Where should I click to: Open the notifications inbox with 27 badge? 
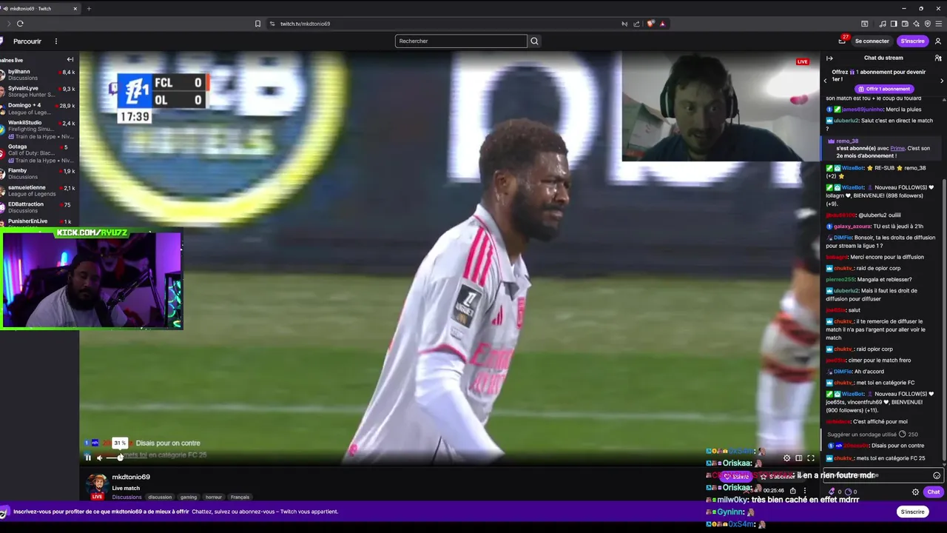(842, 41)
